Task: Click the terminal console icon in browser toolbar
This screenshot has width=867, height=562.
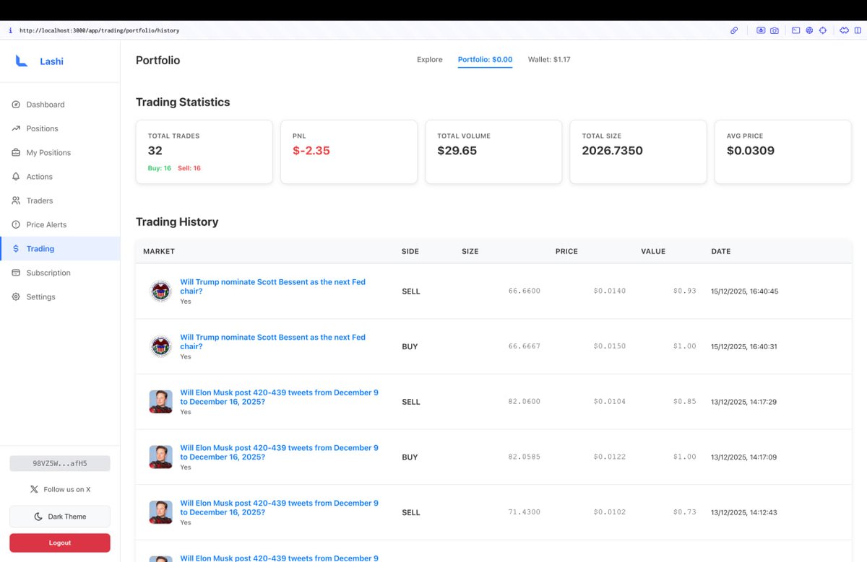Action: pyautogui.click(x=796, y=30)
